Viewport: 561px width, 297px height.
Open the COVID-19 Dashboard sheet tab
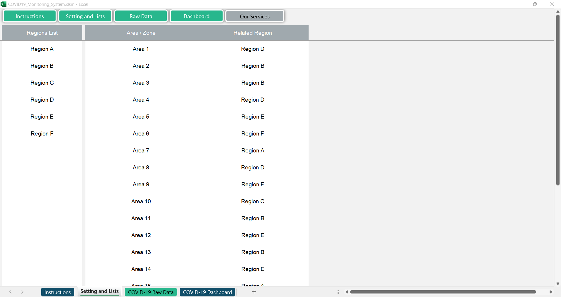tap(207, 292)
